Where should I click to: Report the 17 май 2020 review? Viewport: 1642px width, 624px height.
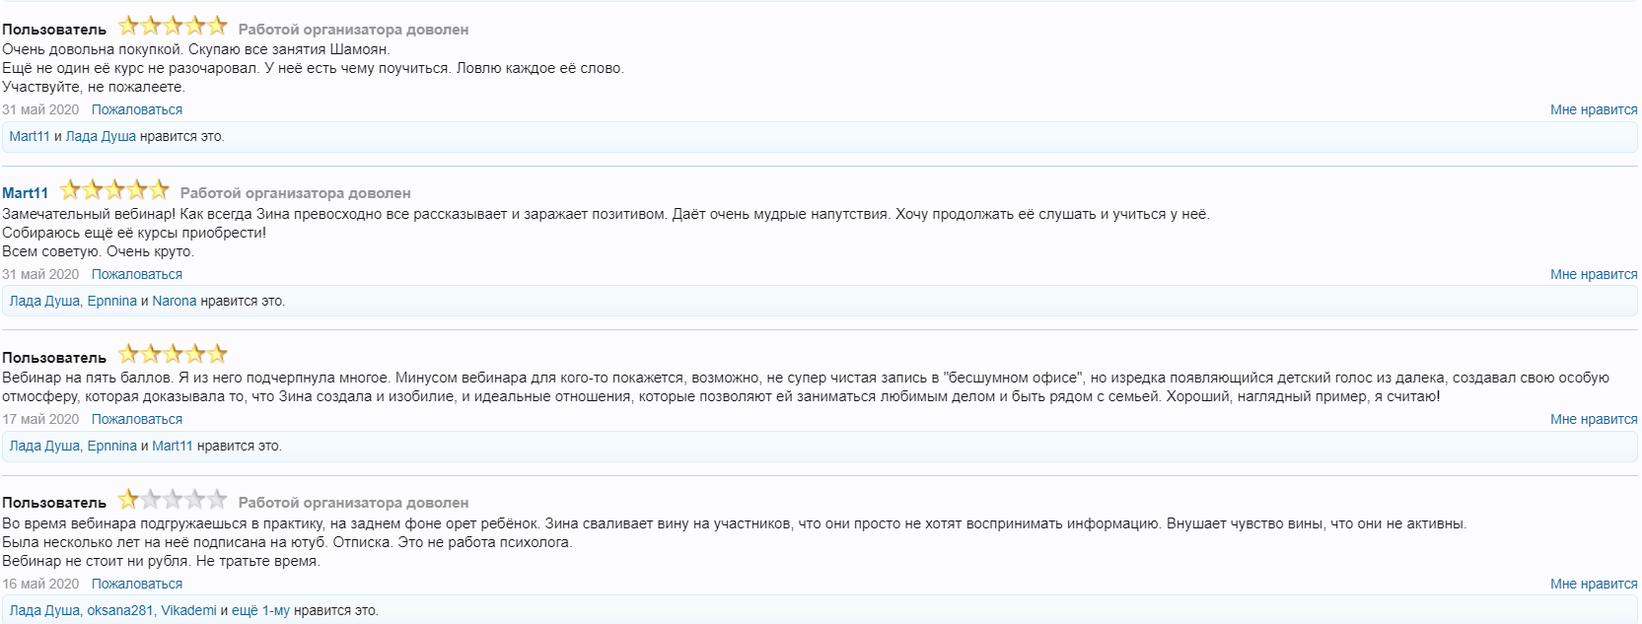[137, 419]
